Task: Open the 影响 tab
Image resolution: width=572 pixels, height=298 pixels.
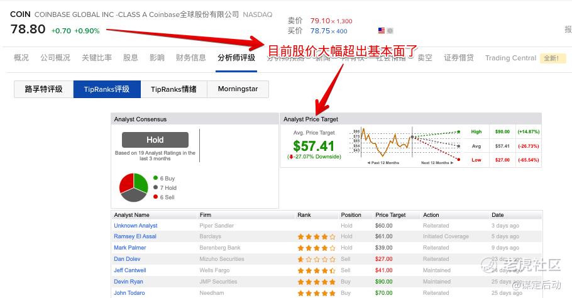Action: (157, 58)
